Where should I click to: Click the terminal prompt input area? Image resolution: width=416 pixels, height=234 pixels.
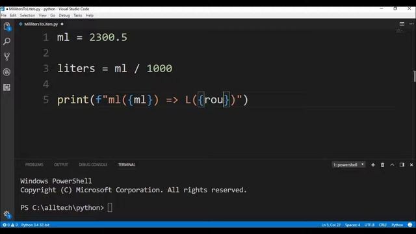tap(110, 207)
